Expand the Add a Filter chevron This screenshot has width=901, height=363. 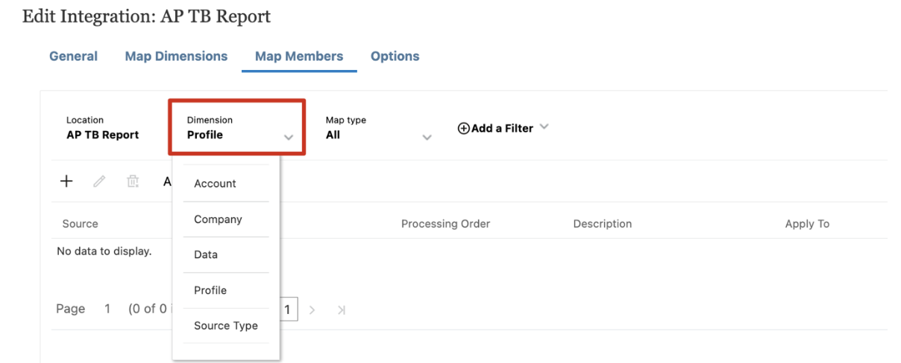point(544,127)
